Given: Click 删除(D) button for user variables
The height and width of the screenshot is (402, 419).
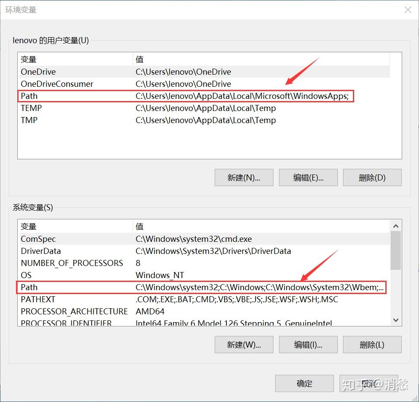Looking at the screenshot, I should pyautogui.click(x=372, y=177).
